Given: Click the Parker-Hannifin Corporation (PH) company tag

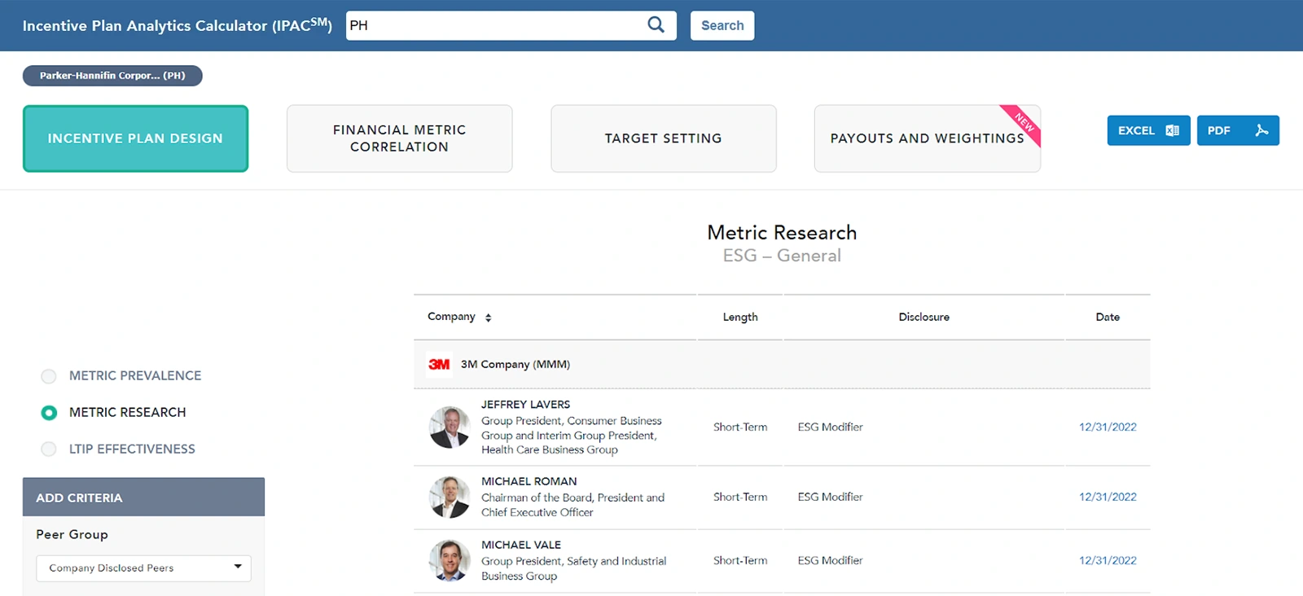Looking at the screenshot, I should 112,76.
